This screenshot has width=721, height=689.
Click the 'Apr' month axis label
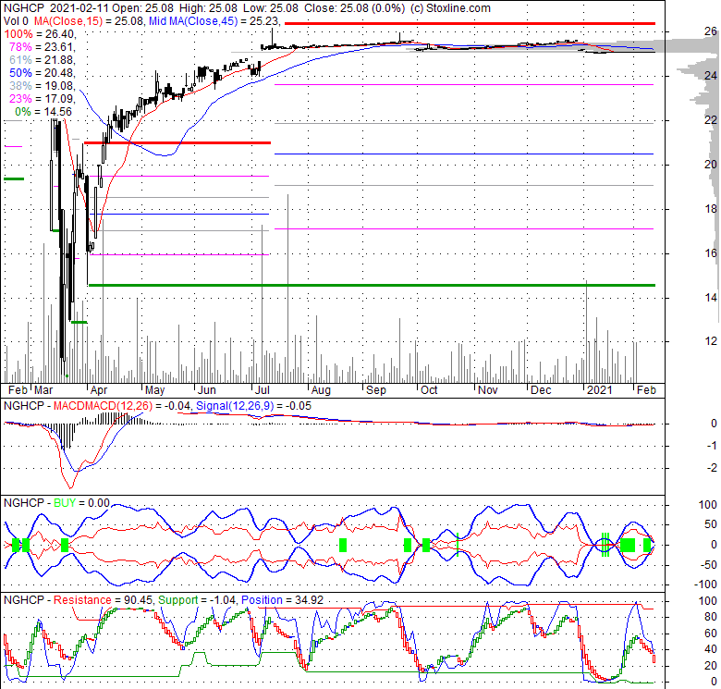99,390
